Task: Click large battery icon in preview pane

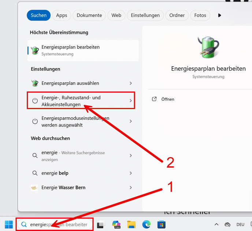Action: [208, 48]
